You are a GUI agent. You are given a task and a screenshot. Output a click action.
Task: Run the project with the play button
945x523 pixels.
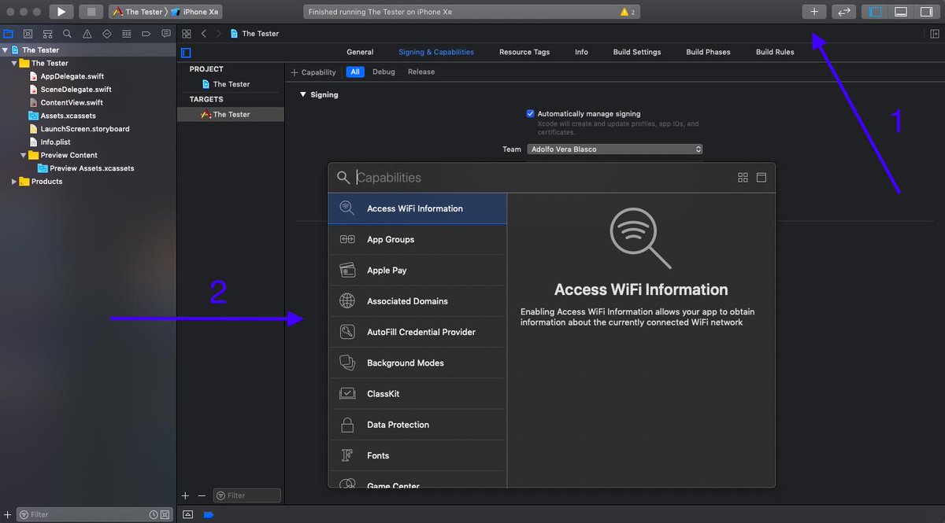[61, 12]
